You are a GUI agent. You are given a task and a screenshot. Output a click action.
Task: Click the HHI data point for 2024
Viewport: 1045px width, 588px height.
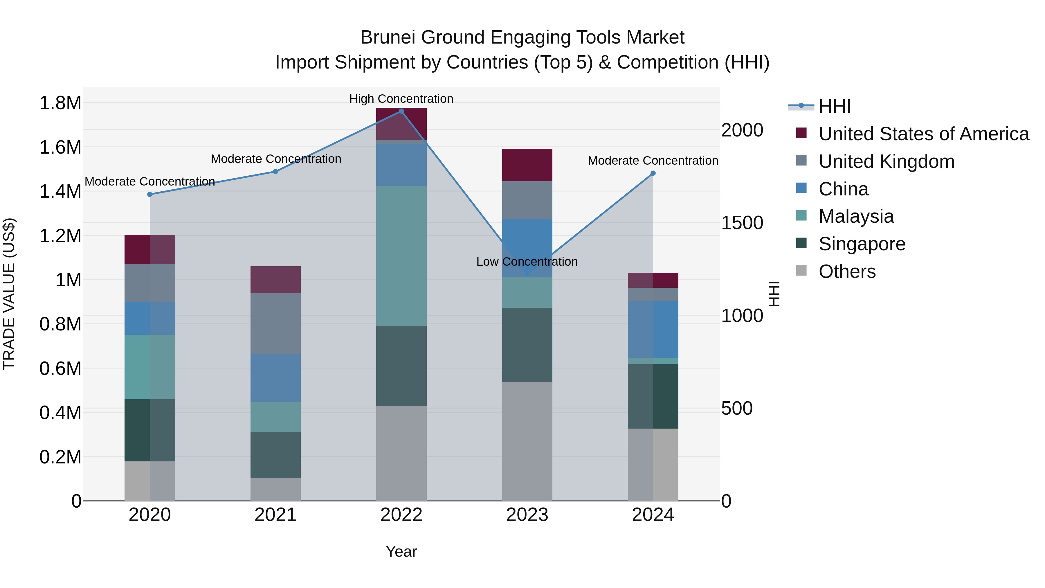pos(653,173)
